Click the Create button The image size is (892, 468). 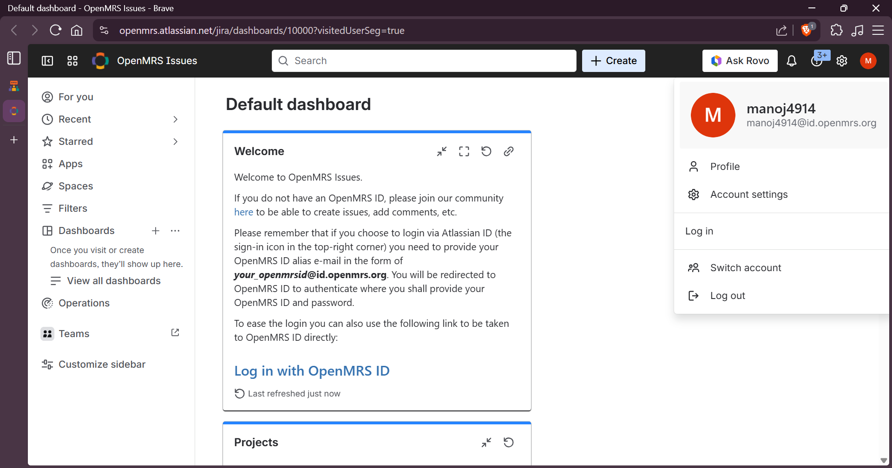(x=613, y=61)
